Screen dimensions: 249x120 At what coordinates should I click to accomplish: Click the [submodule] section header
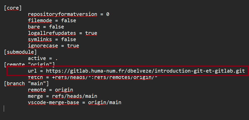(20, 52)
